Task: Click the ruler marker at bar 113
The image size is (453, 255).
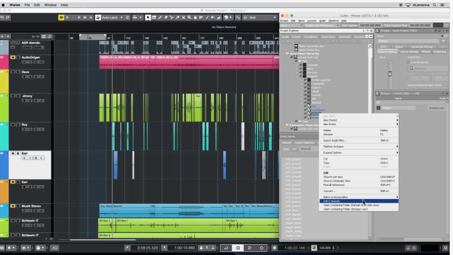Action: (x=128, y=38)
